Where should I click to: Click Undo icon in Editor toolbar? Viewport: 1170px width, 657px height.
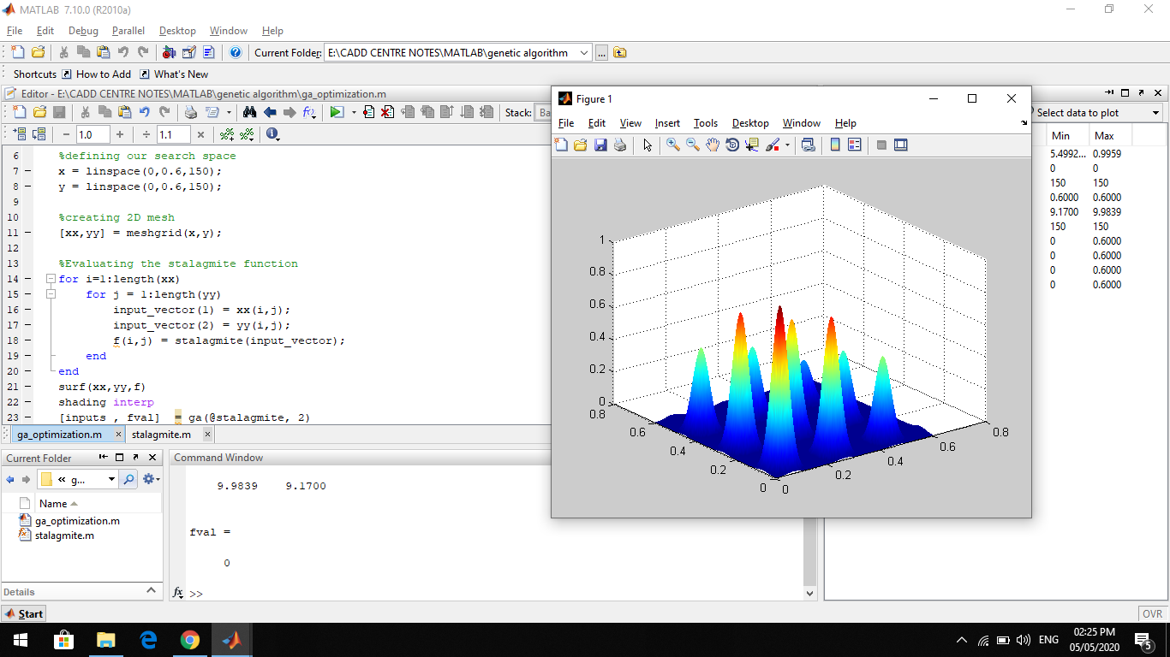144,112
